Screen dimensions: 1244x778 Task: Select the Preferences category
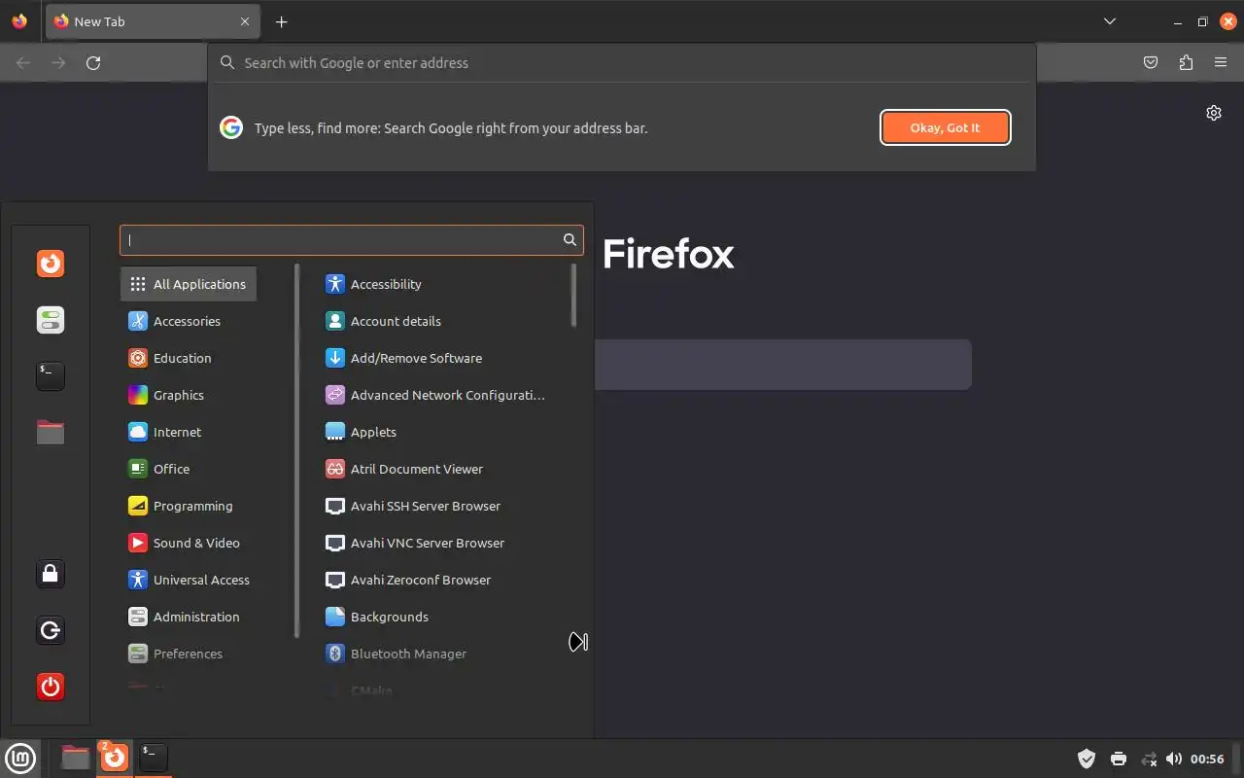[x=176, y=654]
